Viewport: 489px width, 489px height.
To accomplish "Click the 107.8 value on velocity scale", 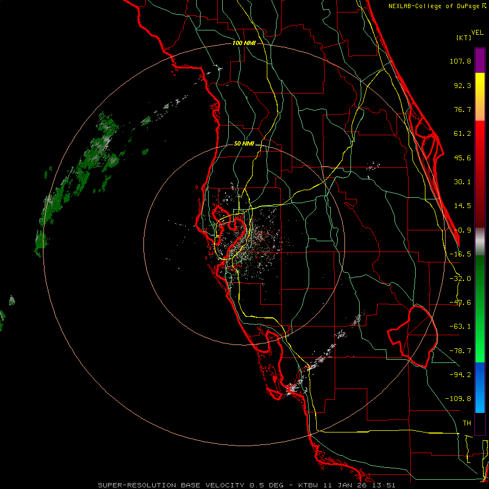I will pyautogui.click(x=460, y=61).
